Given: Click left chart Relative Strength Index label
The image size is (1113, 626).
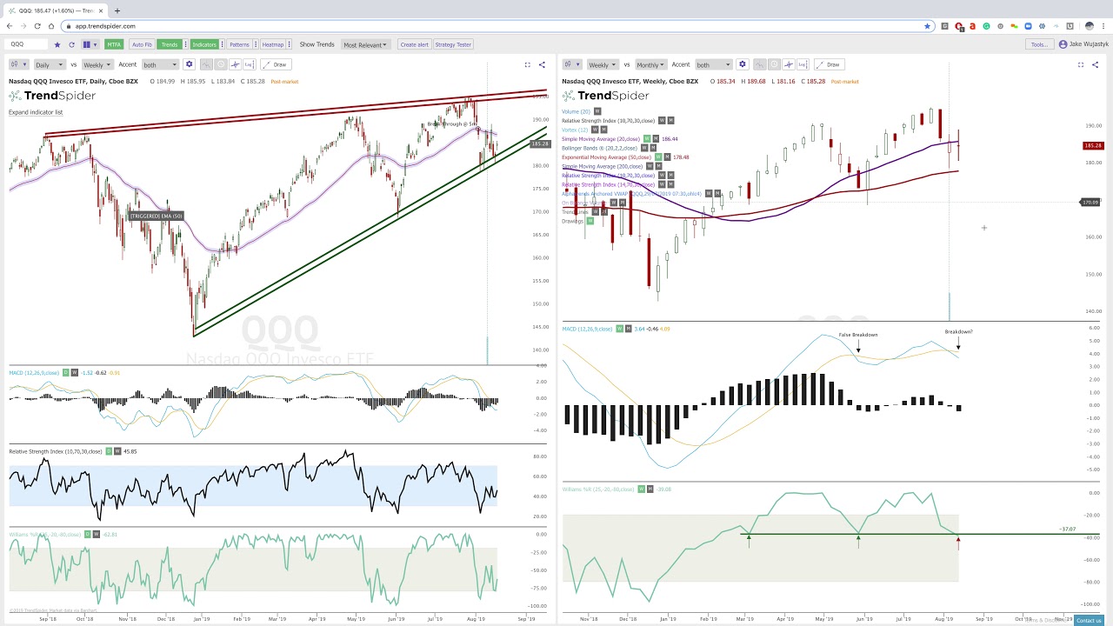Looking at the screenshot, I should (x=56, y=451).
